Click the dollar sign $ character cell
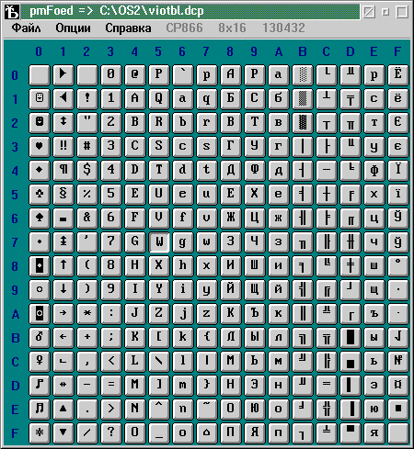Image resolution: width=414 pixels, height=449 pixels. point(87,170)
